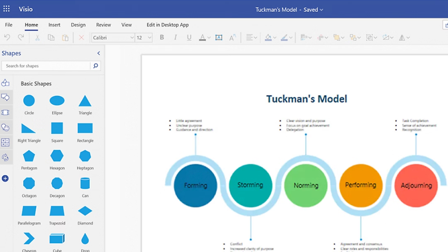Switch to the Insert tab
Screen dimensions: 448x252
[54, 25]
